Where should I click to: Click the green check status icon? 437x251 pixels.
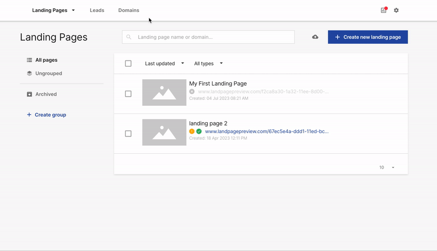(x=199, y=132)
